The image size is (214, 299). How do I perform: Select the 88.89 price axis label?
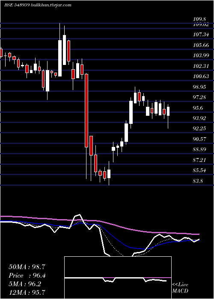199,149
